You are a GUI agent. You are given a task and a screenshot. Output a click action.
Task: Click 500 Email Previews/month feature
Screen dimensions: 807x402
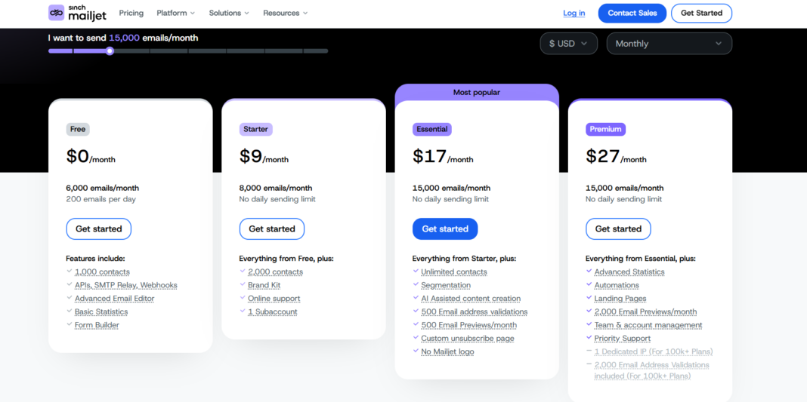click(469, 325)
